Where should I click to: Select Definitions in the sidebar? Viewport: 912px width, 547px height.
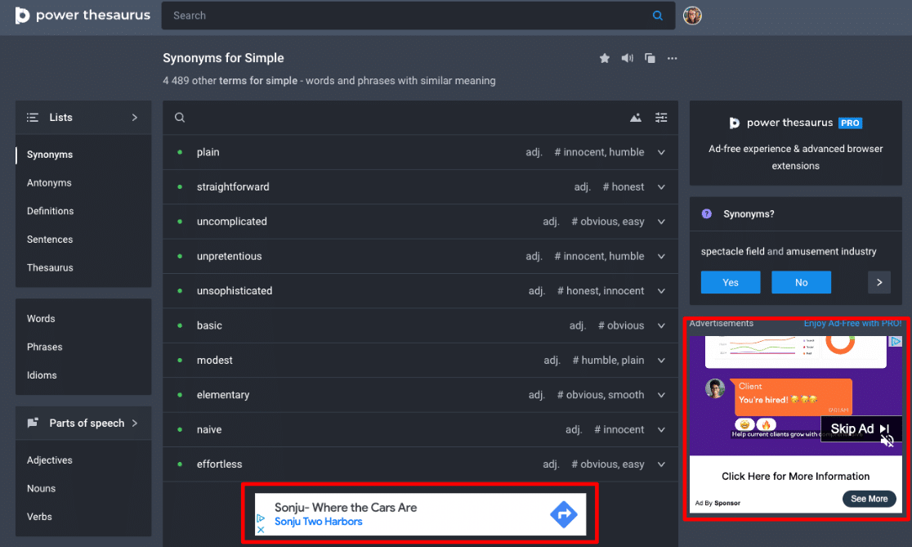click(51, 211)
